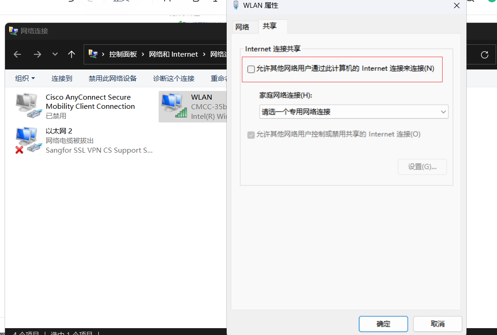
Task: Click the 重命名 toolbar command partly hidden
Action: coord(219,78)
